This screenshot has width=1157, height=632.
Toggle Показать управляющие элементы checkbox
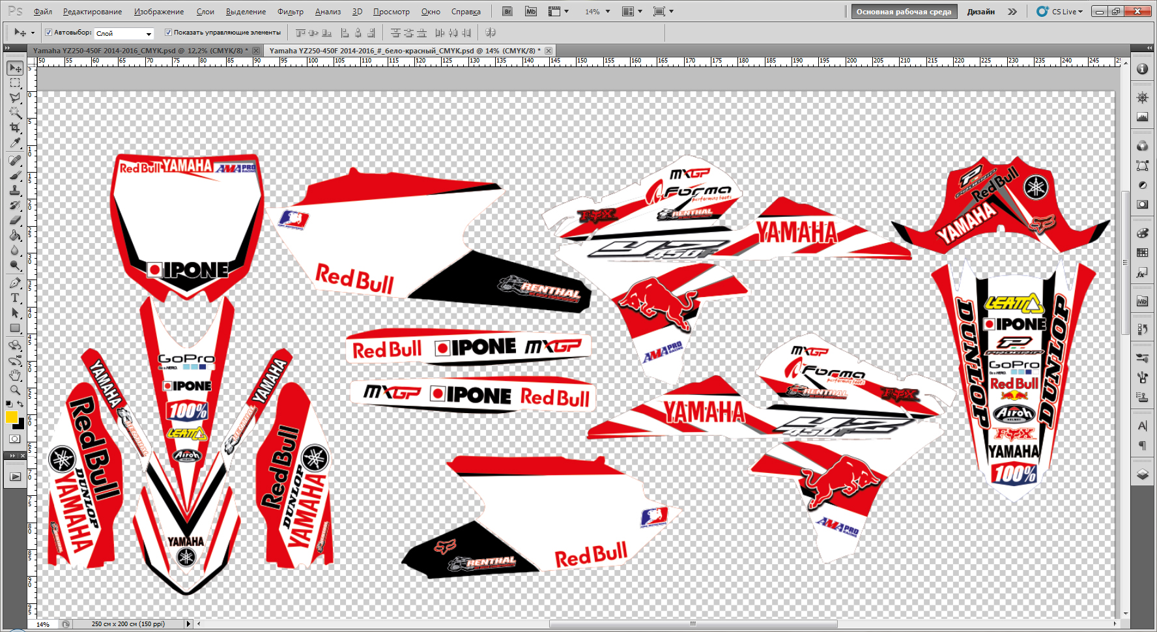tap(168, 32)
